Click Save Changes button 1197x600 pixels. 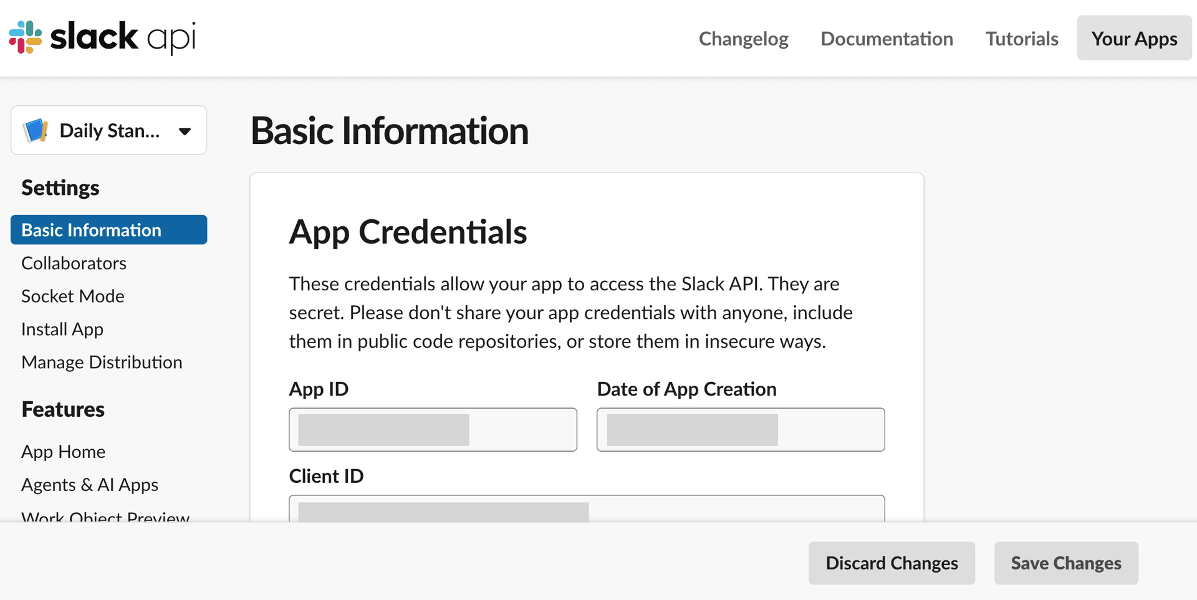pos(1066,563)
